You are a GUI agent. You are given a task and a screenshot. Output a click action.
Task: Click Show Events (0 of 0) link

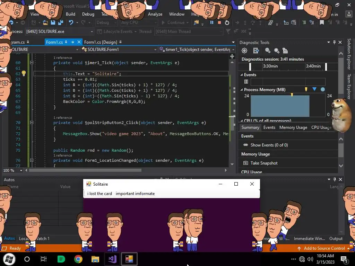pos(269,145)
